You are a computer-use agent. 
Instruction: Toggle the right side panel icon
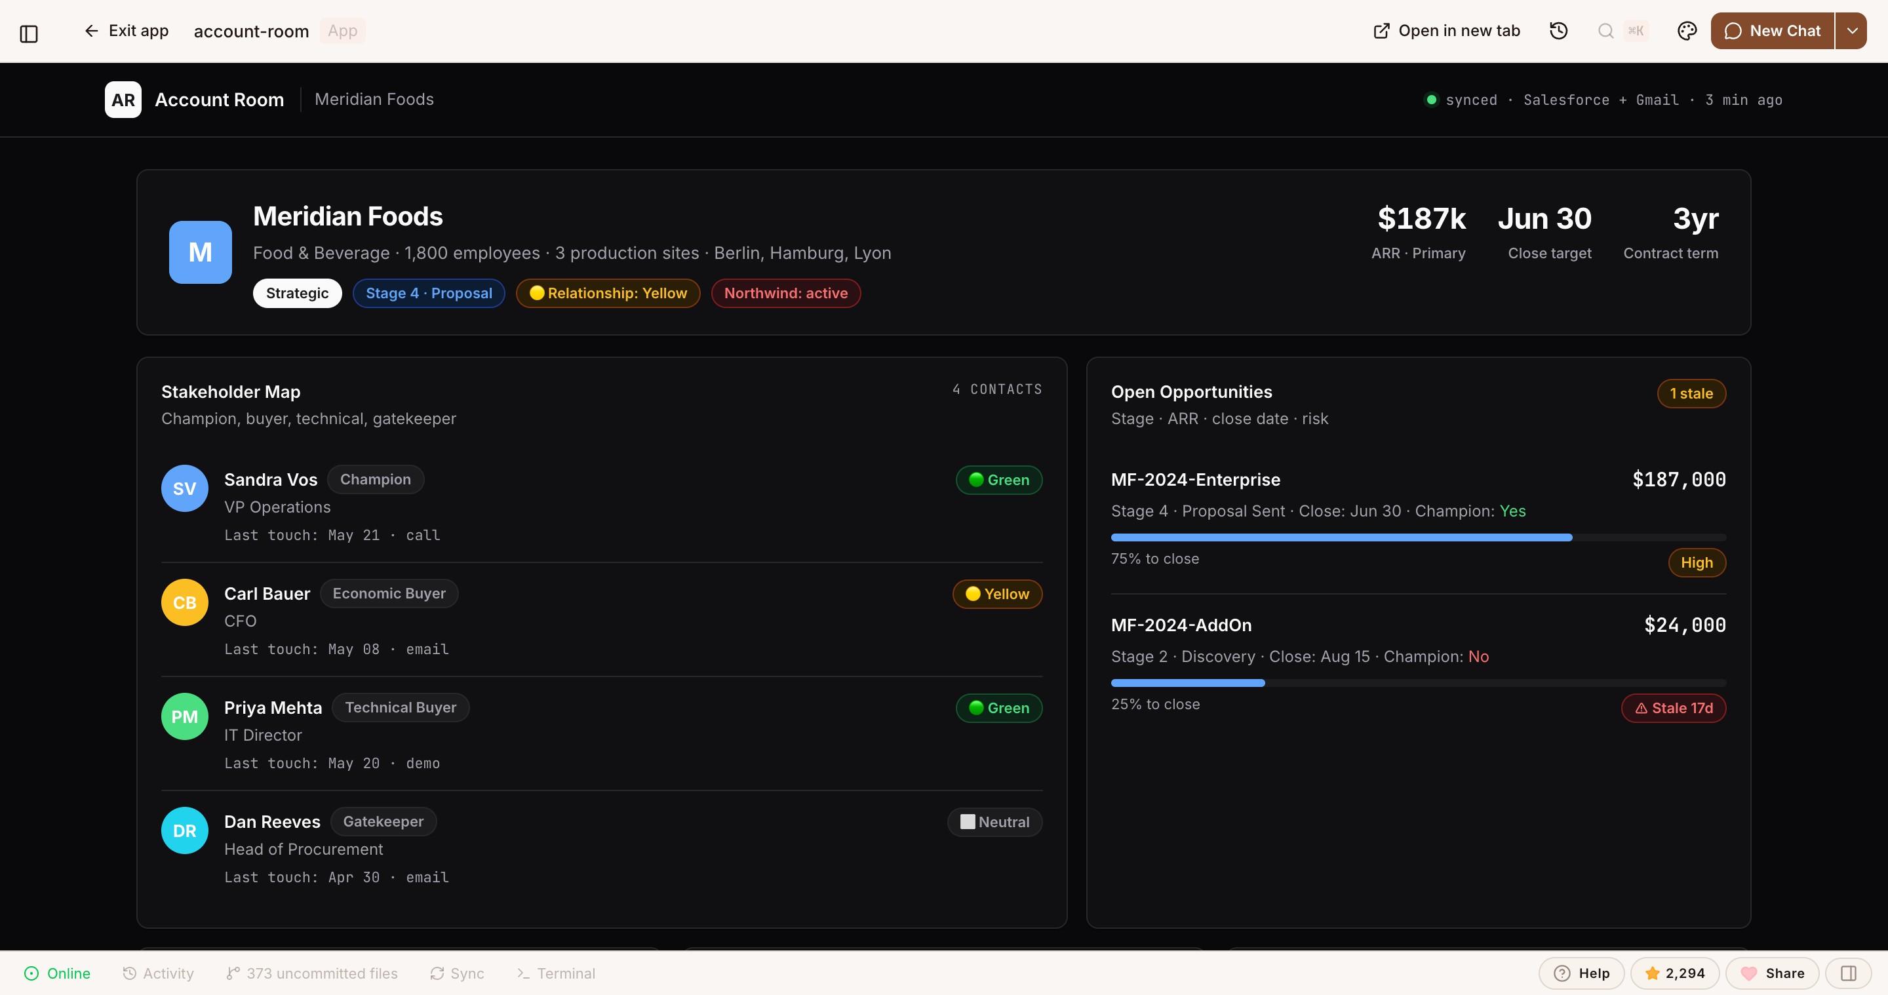[1849, 974]
